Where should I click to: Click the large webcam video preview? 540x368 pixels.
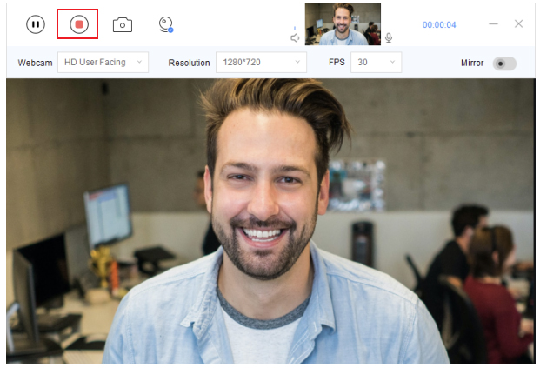270,221
